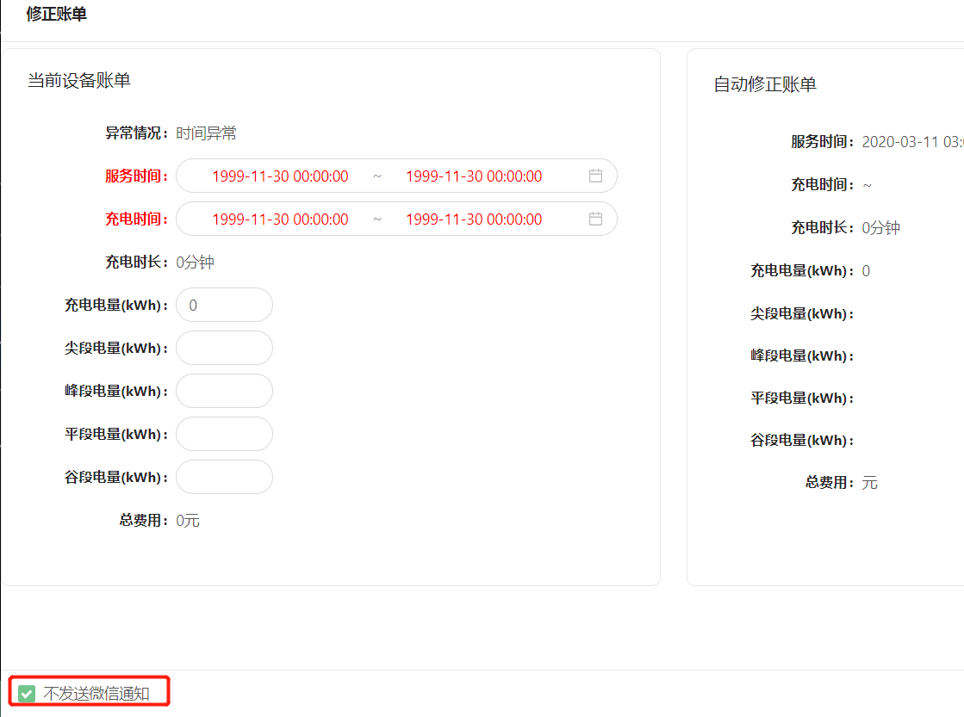964x717 pixels.
Task: Focus the 谷段电量(kWh) input box
Action: (x=224, y=477)
